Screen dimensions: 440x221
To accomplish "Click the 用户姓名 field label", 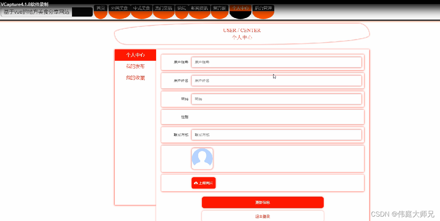I will (181, 81).
